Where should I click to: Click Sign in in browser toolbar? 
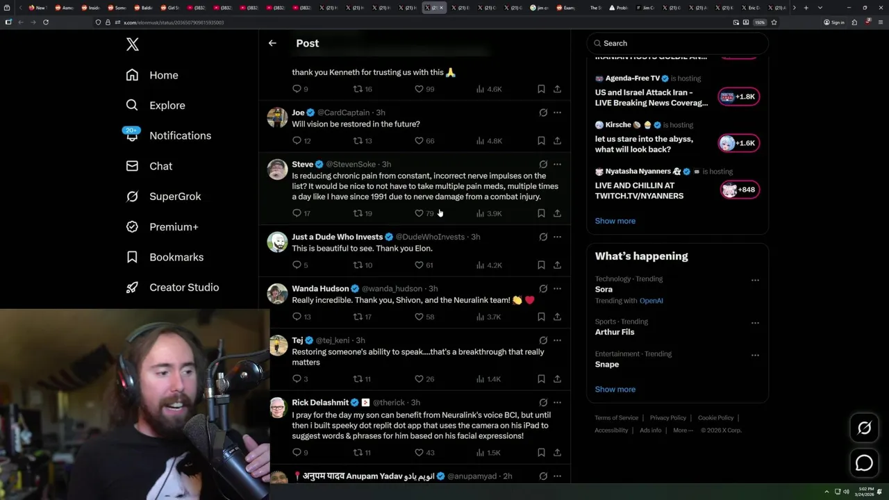click(834, 22)
